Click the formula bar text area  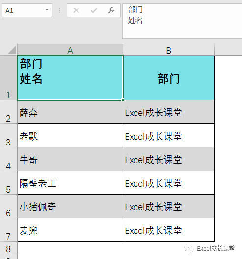pos(182,21)
